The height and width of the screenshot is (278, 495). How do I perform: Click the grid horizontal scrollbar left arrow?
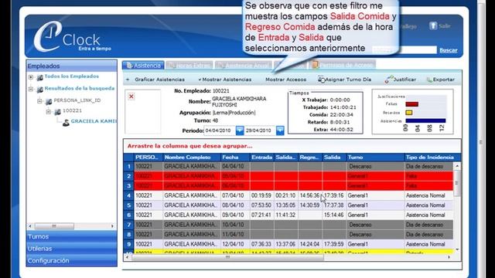(x=127, y=257)
